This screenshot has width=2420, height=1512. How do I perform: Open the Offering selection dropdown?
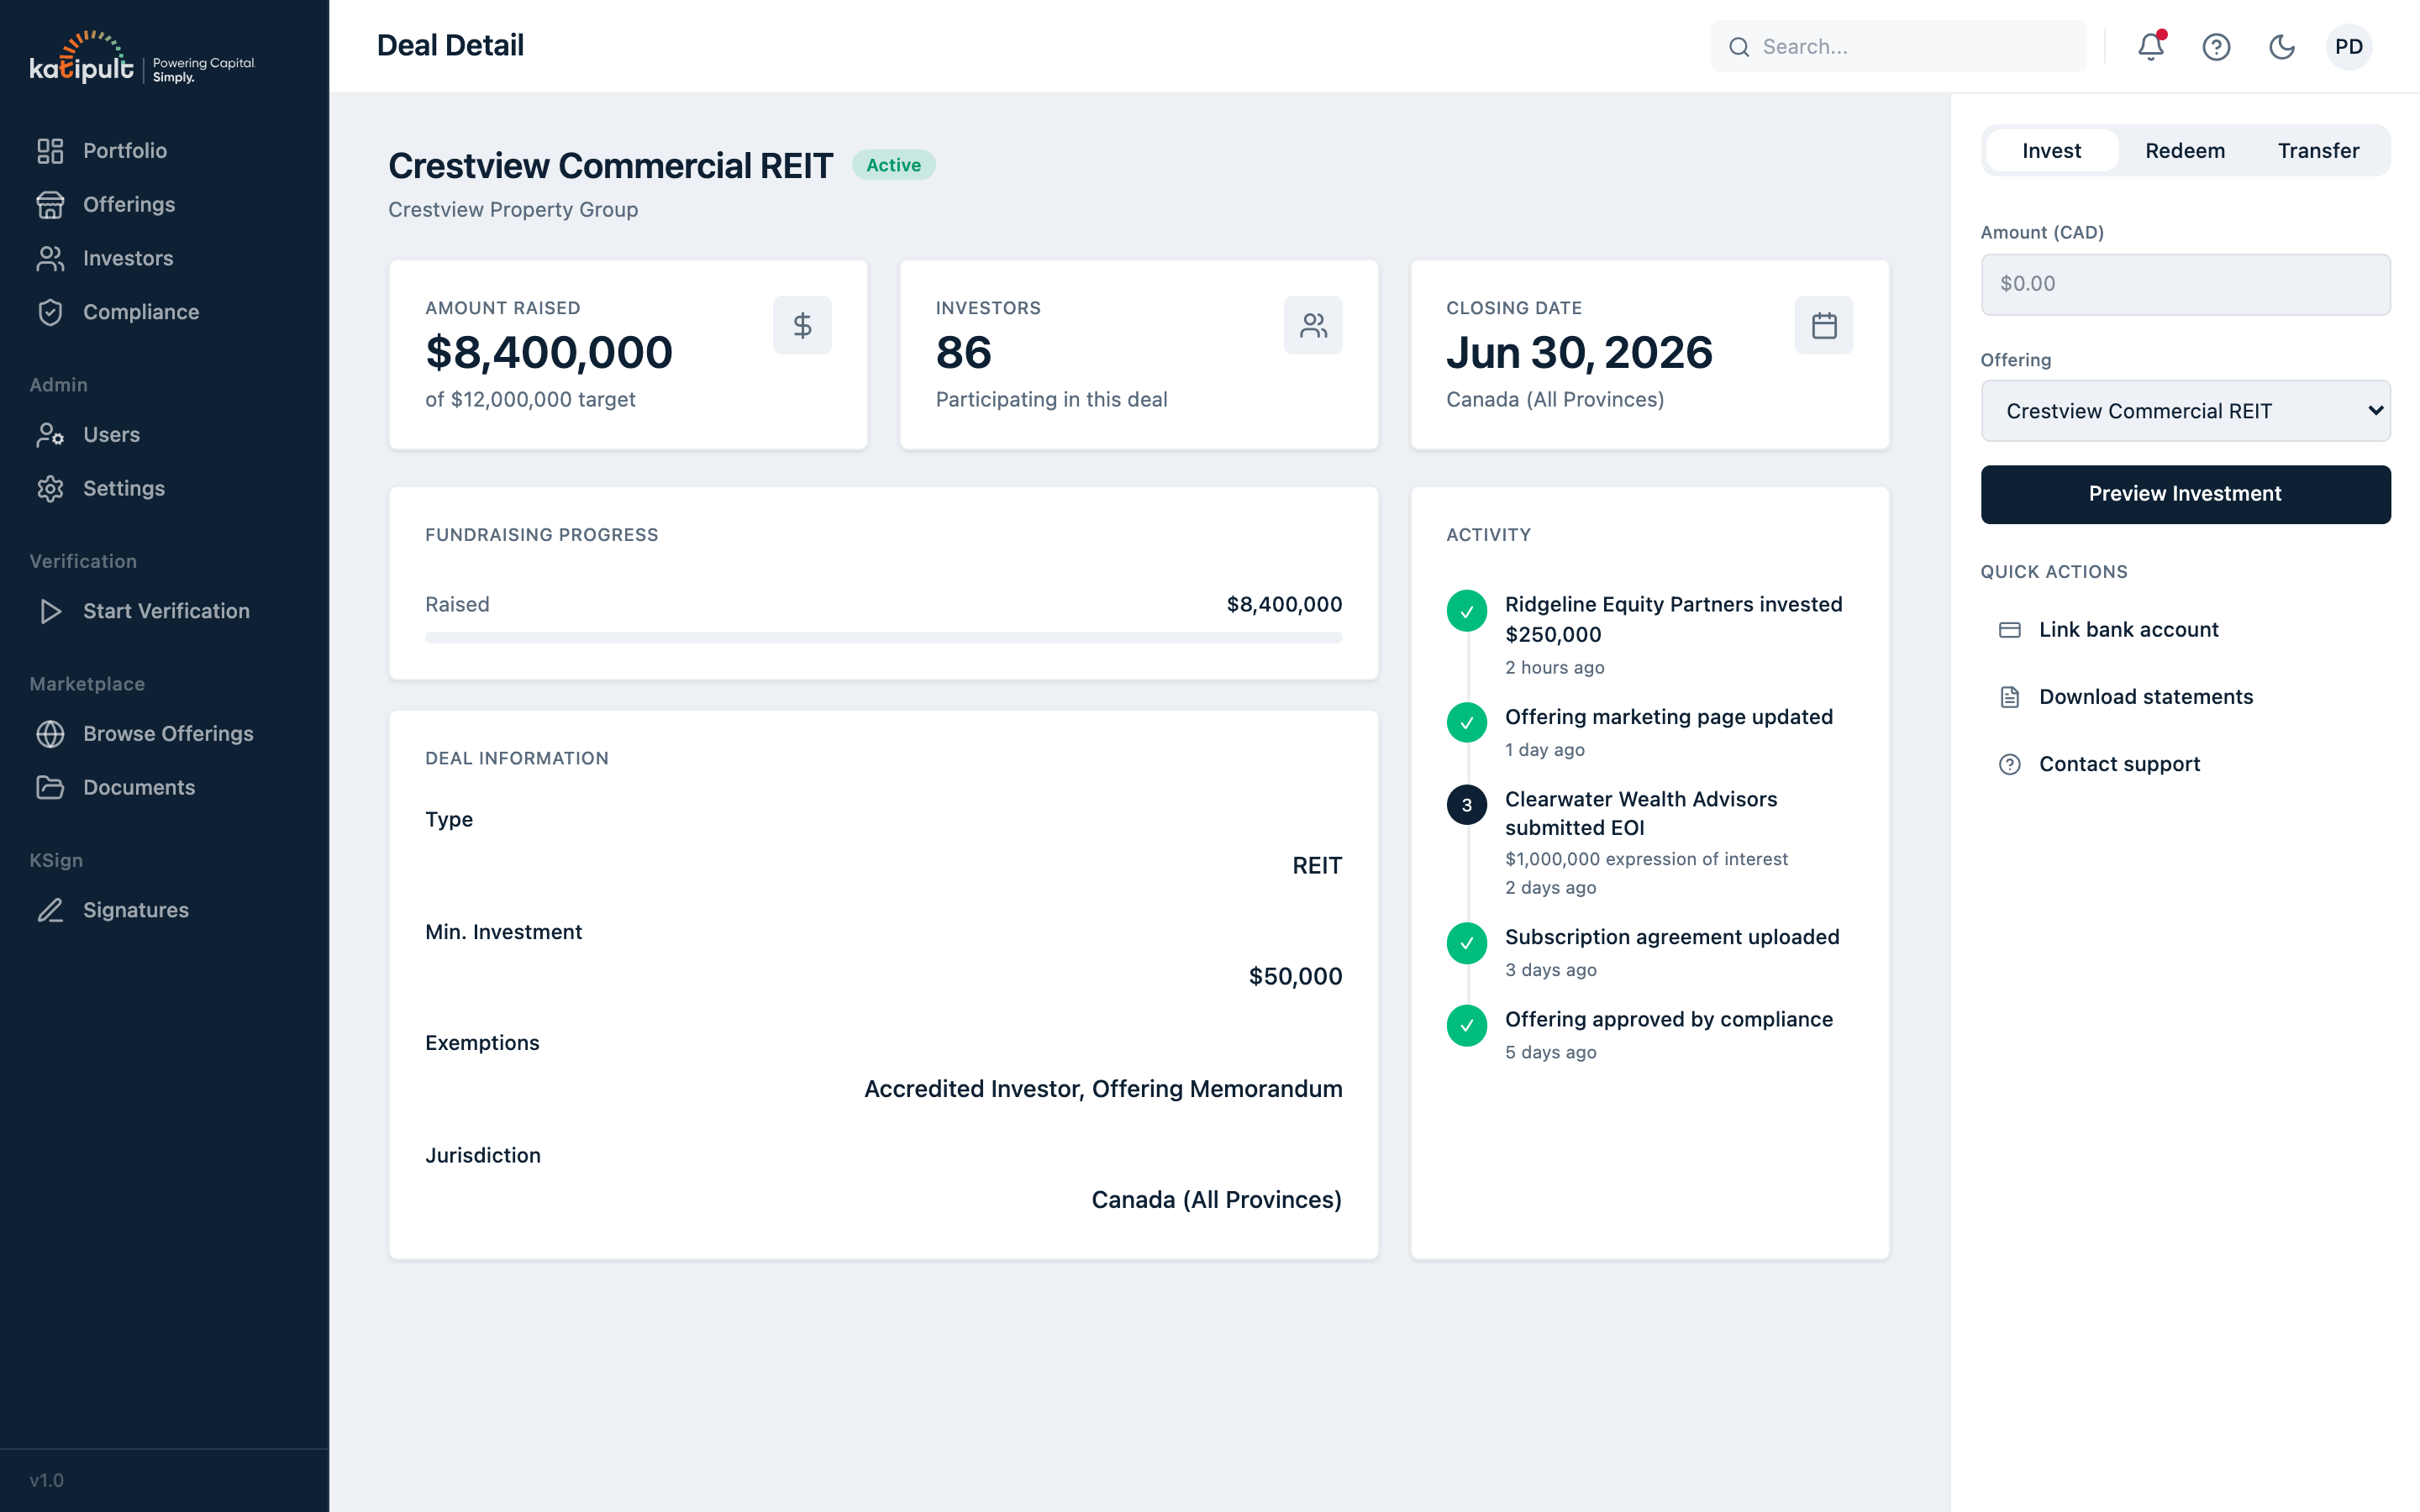(x=2185, y=410)
